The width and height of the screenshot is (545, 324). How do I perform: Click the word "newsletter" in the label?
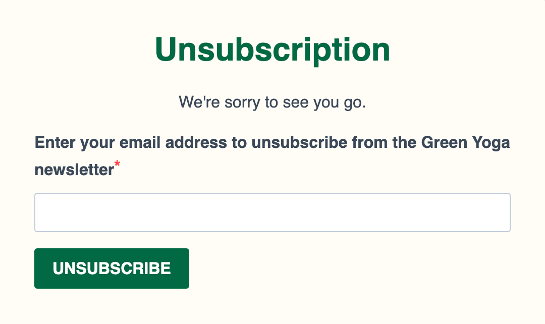click(x=74, y=170)
